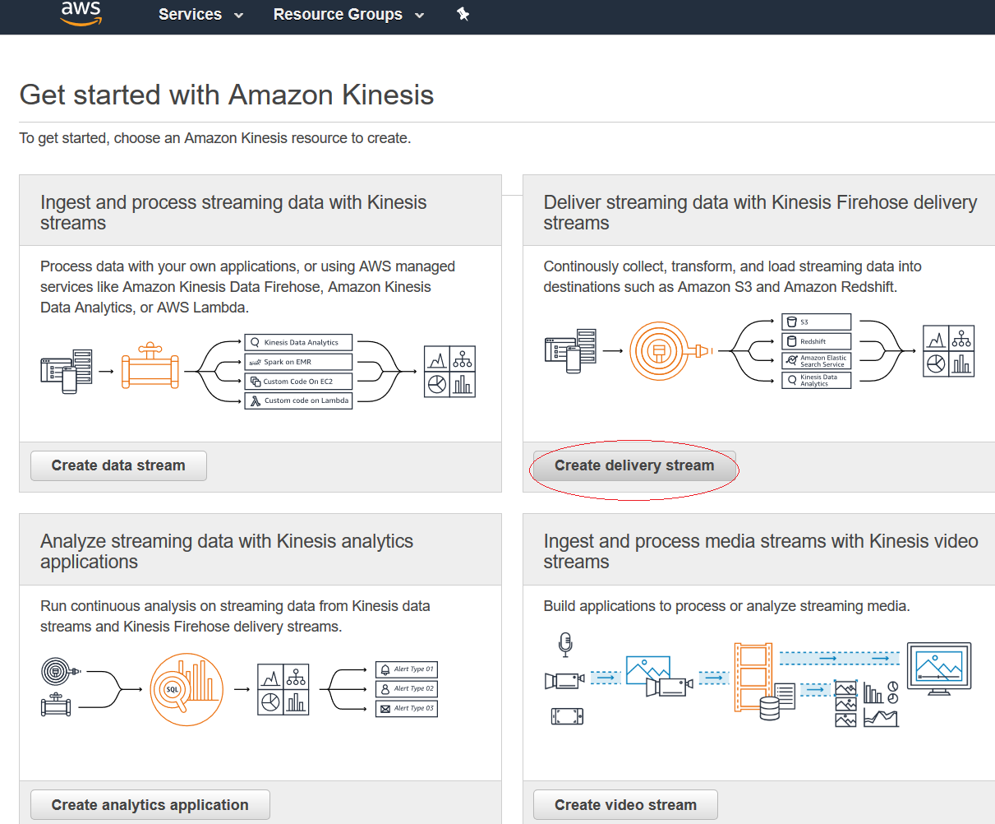Click the Create video stream button
995x824 pixels.
(624, 804)
